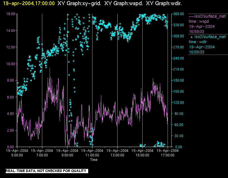
Task: Click the 330.00 label on the wdir axis
Action: tap(179, 25)
